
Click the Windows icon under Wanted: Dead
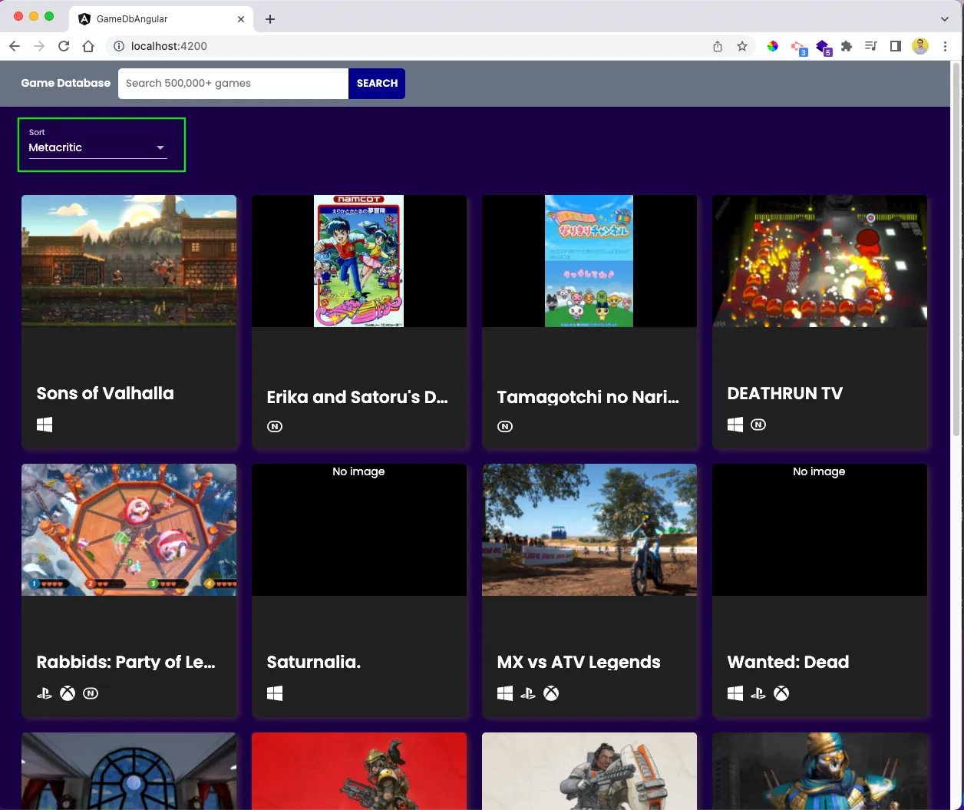[735, 693]
